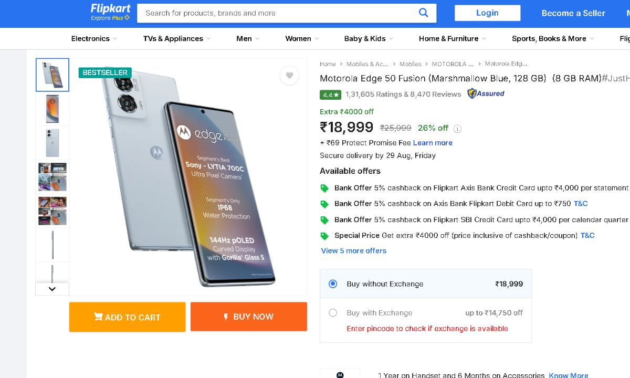Add phone to wishlist with heart icon

click(289, 76)
